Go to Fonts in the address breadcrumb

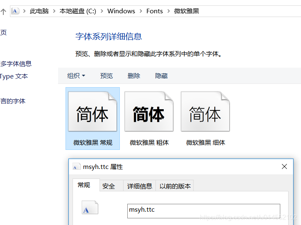[x=155, y=11]
